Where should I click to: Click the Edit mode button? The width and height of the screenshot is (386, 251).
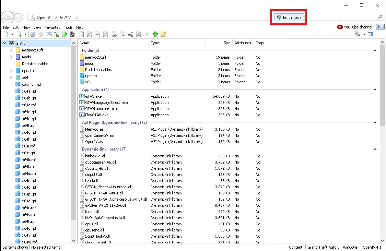(289, 17)
